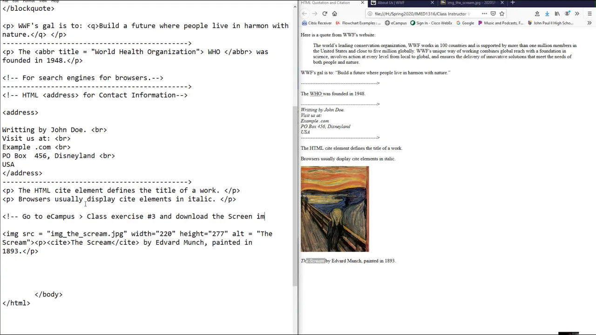
Task: Click the Notepad vertical scrollbar
Action: 295,195
